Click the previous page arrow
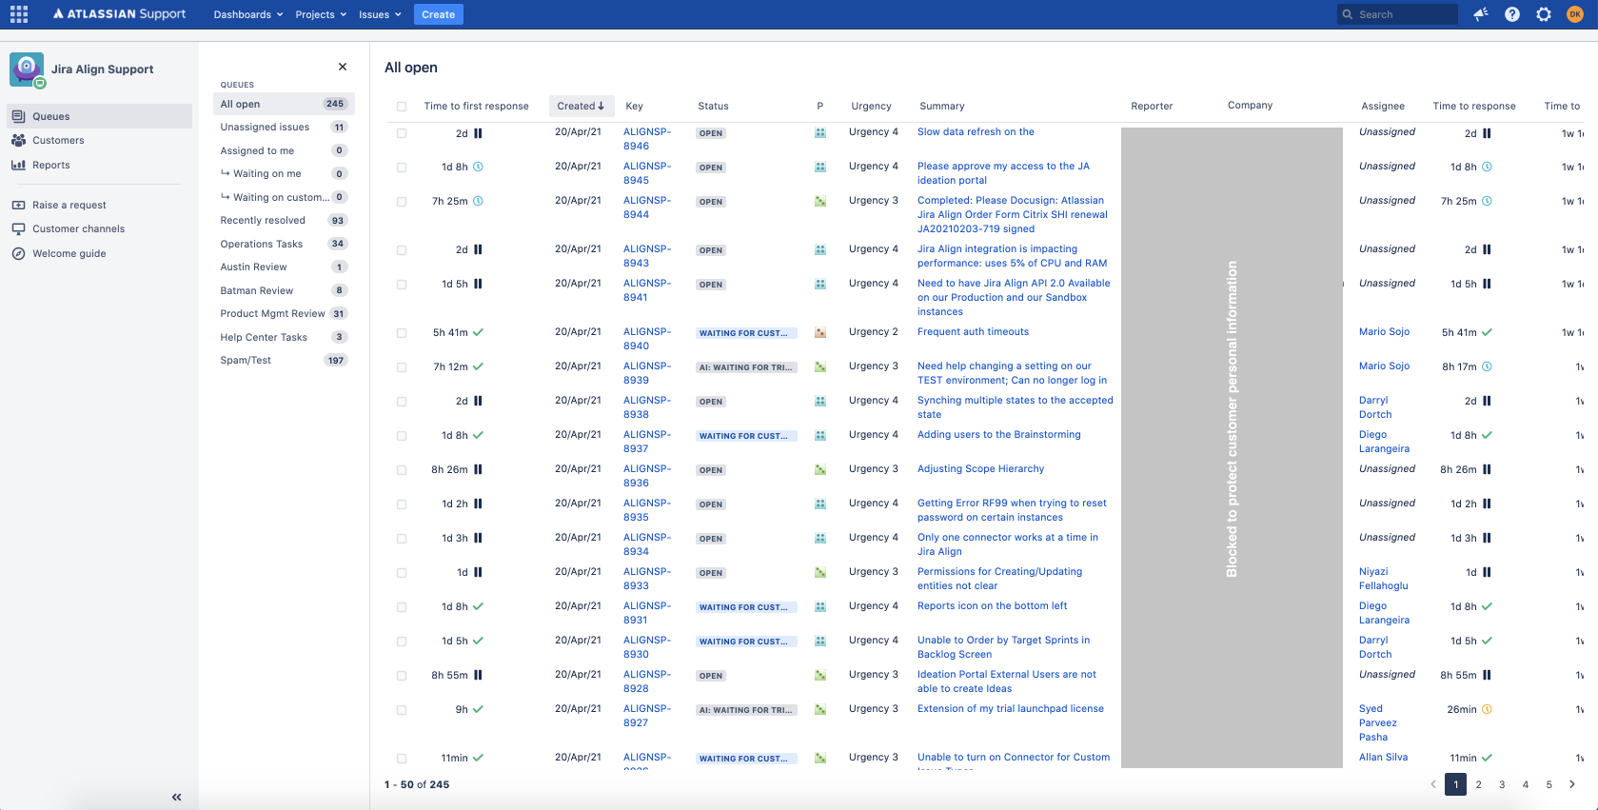Screen dimensions: 1598x810 pyautogui.click(x=1432, y=784)
